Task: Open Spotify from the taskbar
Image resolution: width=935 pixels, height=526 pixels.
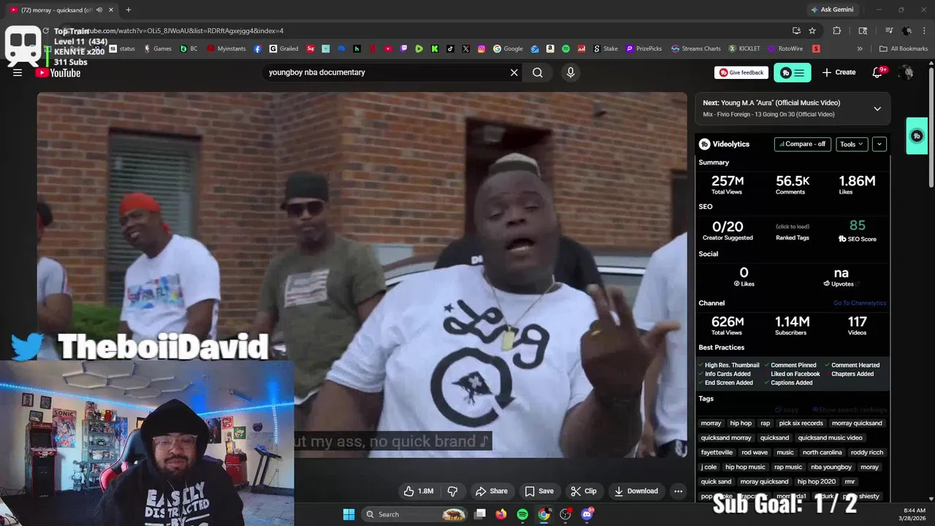Action: [522, 514]
